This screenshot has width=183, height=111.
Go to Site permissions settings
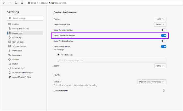click(25, 46)
